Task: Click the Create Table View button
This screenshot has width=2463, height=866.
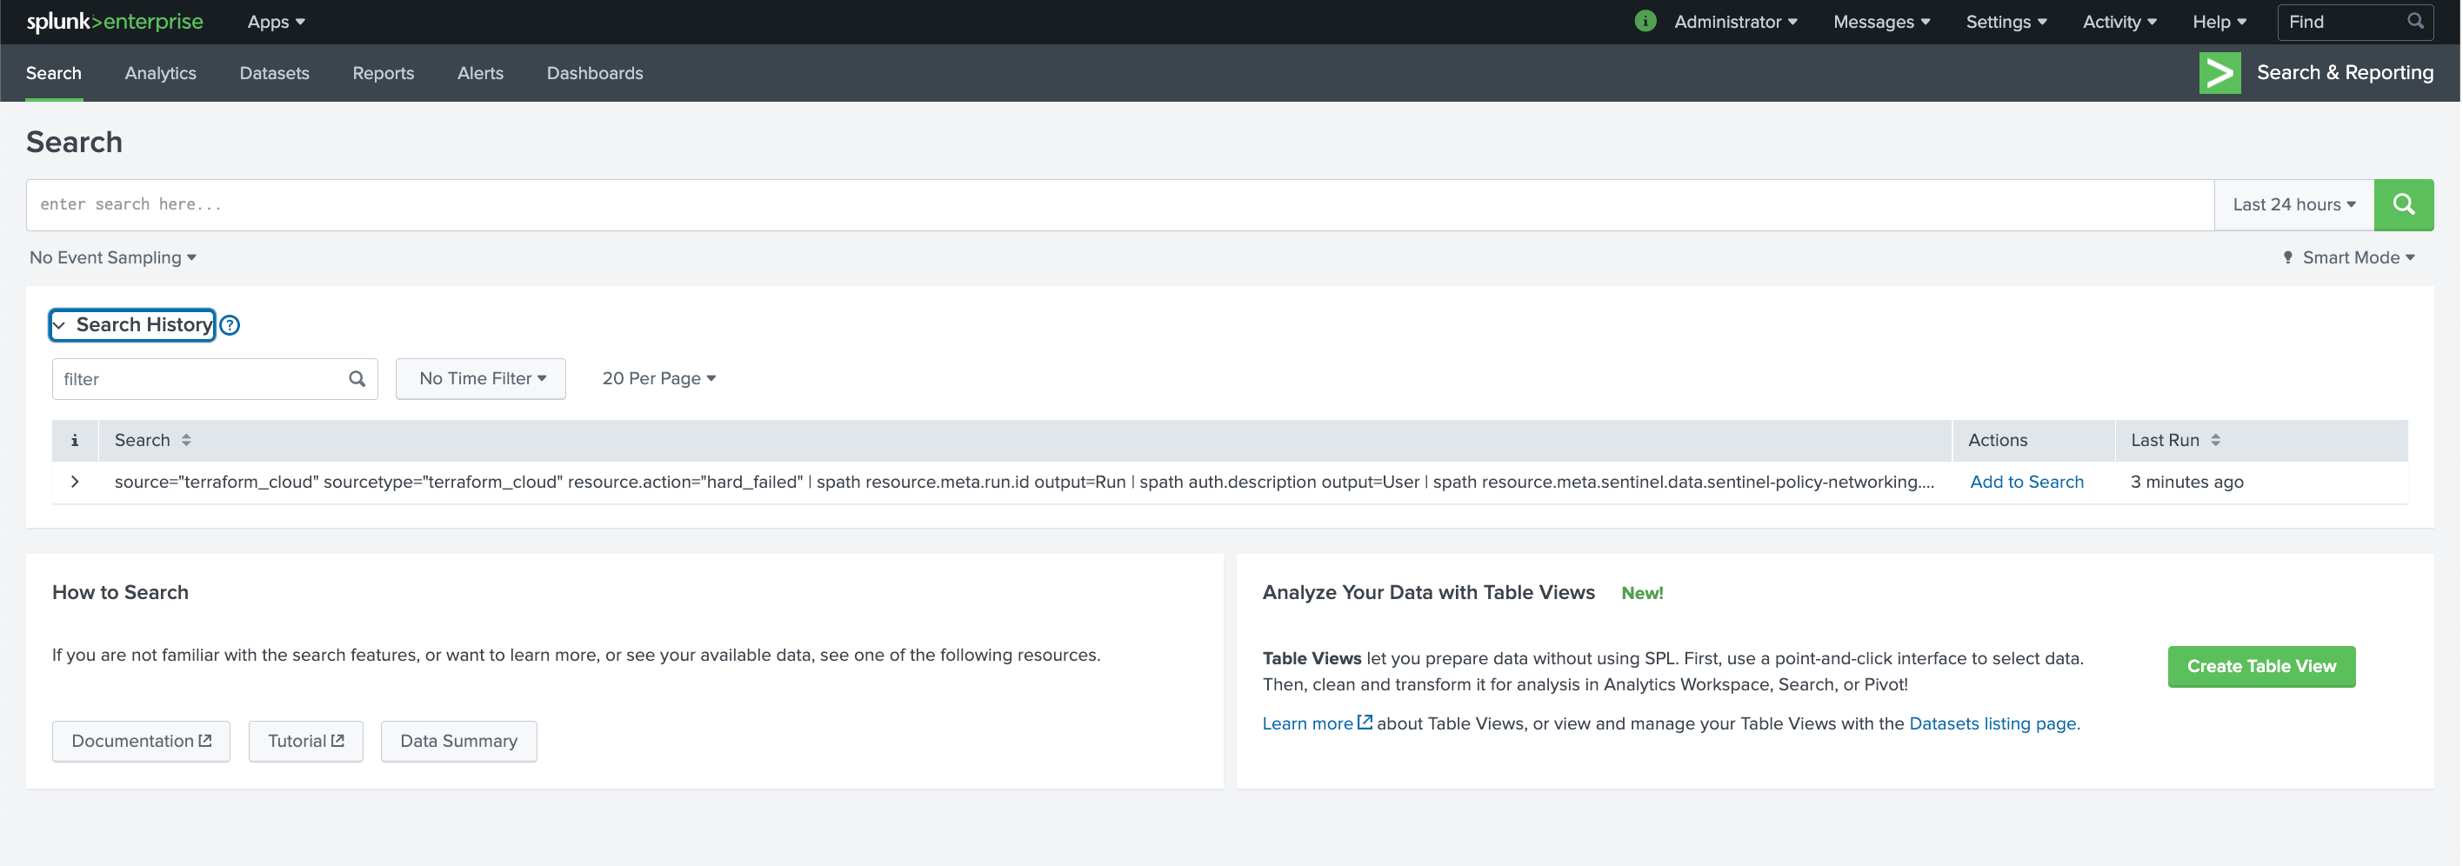Action: [x=2260, y=666]
